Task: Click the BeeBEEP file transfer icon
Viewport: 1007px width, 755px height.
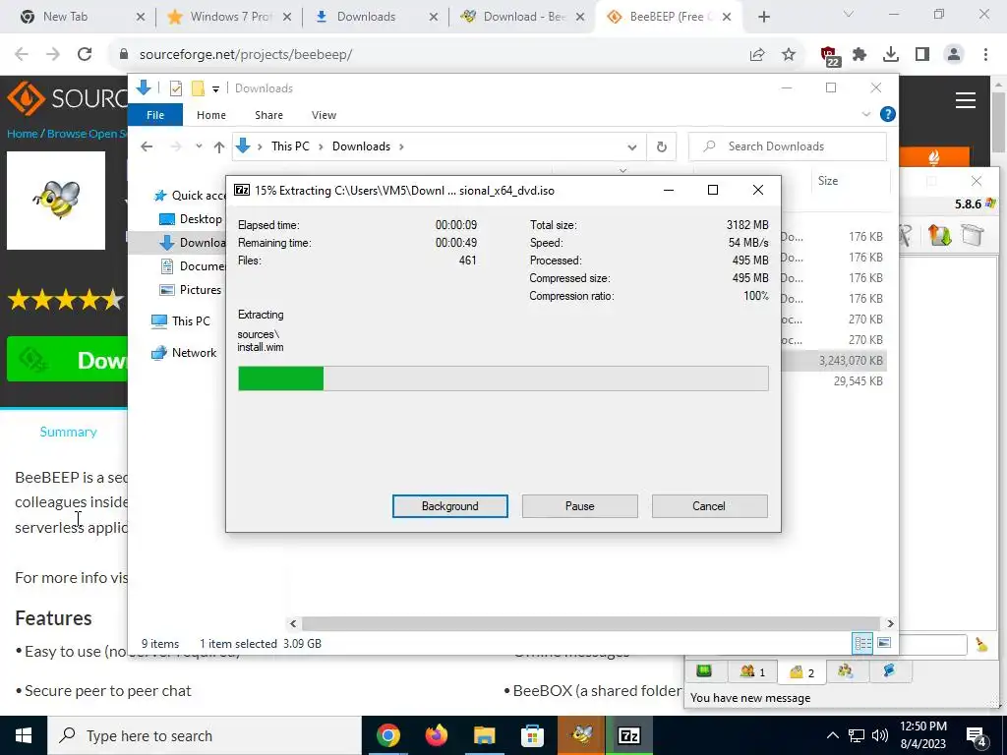Action: click(x=939, y=235)
